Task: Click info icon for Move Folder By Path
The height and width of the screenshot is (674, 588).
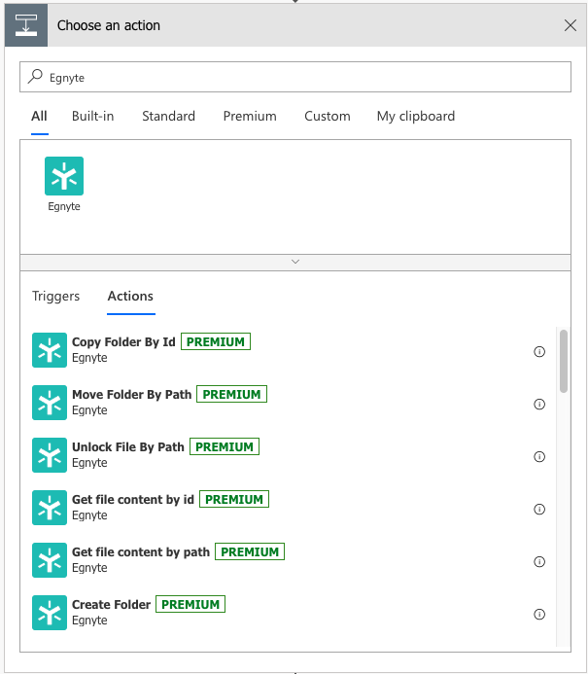Action: point(539,405)
